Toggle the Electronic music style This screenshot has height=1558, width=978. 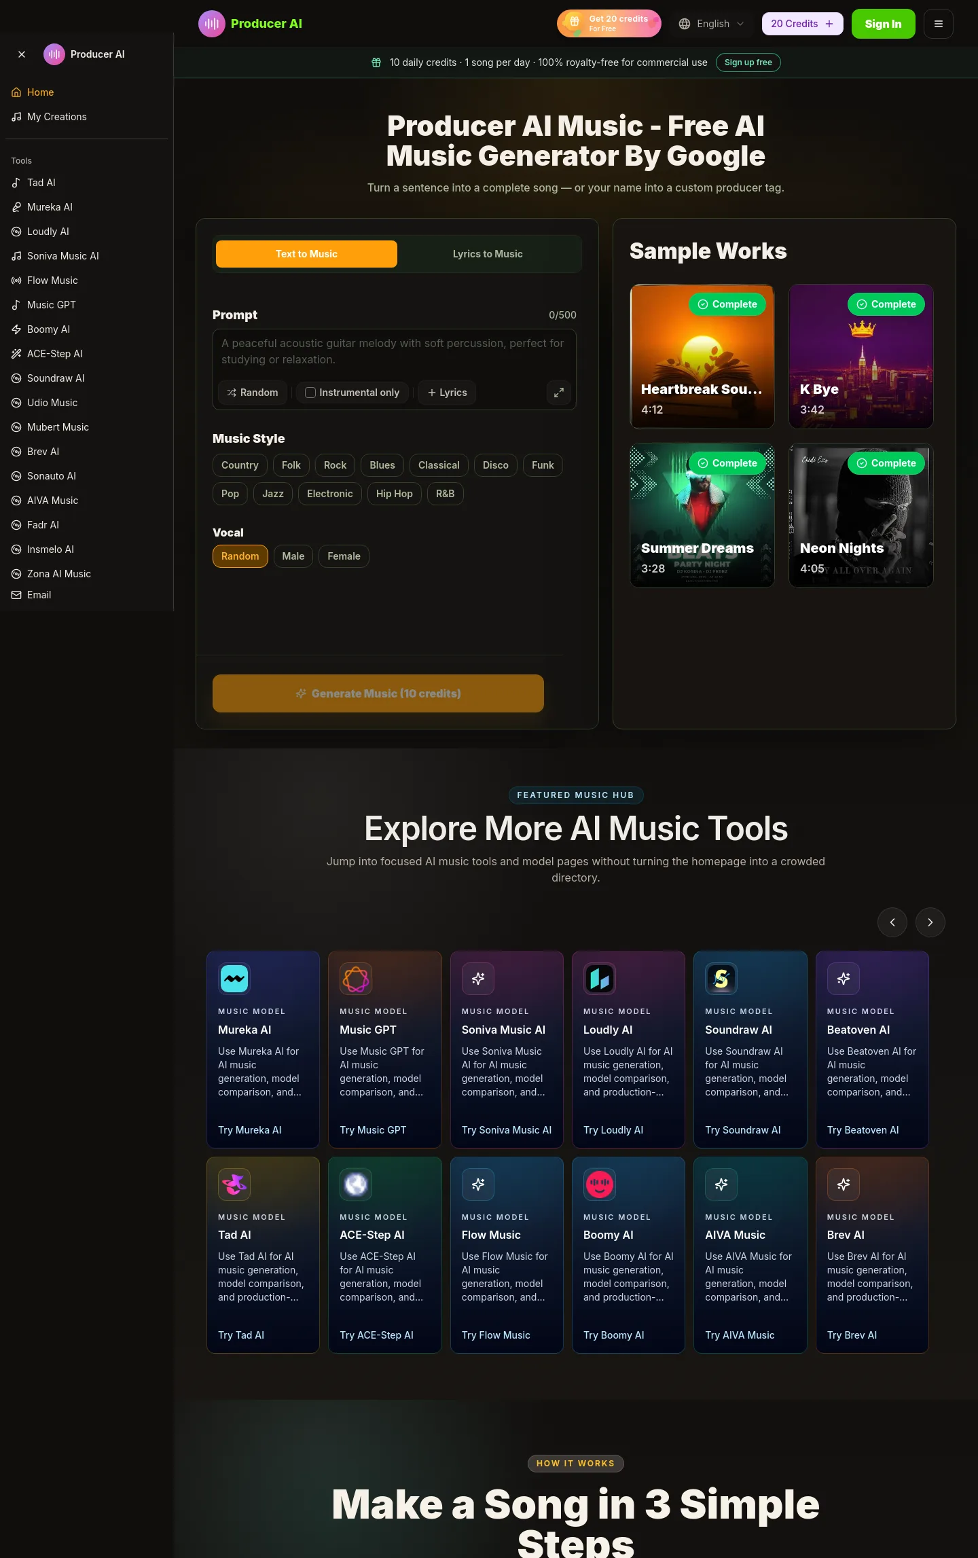click(x=330, y=494)
